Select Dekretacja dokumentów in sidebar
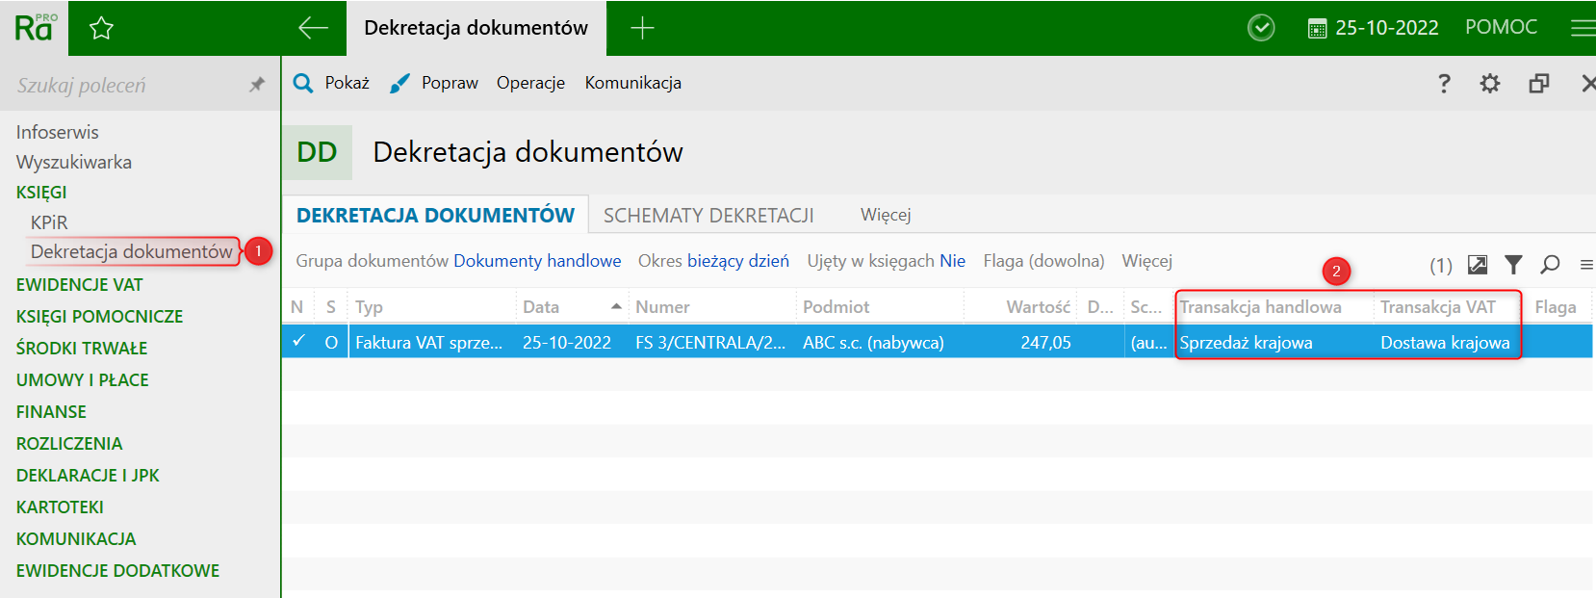The width and height of the screenshot is (1596, 598). pyautogui.click(x=132, y=251)
